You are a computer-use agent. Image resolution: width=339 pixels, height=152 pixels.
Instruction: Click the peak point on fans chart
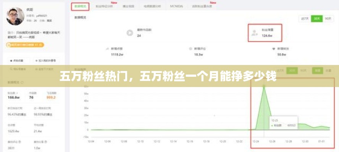pyautogui.click(x=264, y=86)
